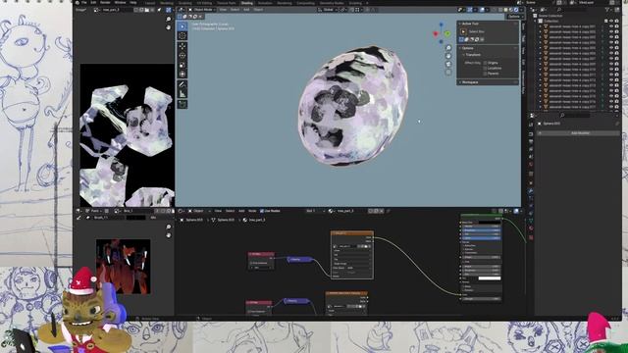The height and width of the screenshot is (353, 628).
Task: Click the red X axis gizmo ball
Action: tap(436, 34)
